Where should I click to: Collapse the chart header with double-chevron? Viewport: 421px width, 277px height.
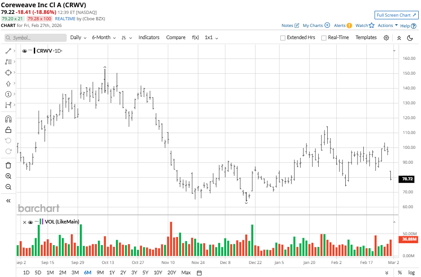point(399,38)
